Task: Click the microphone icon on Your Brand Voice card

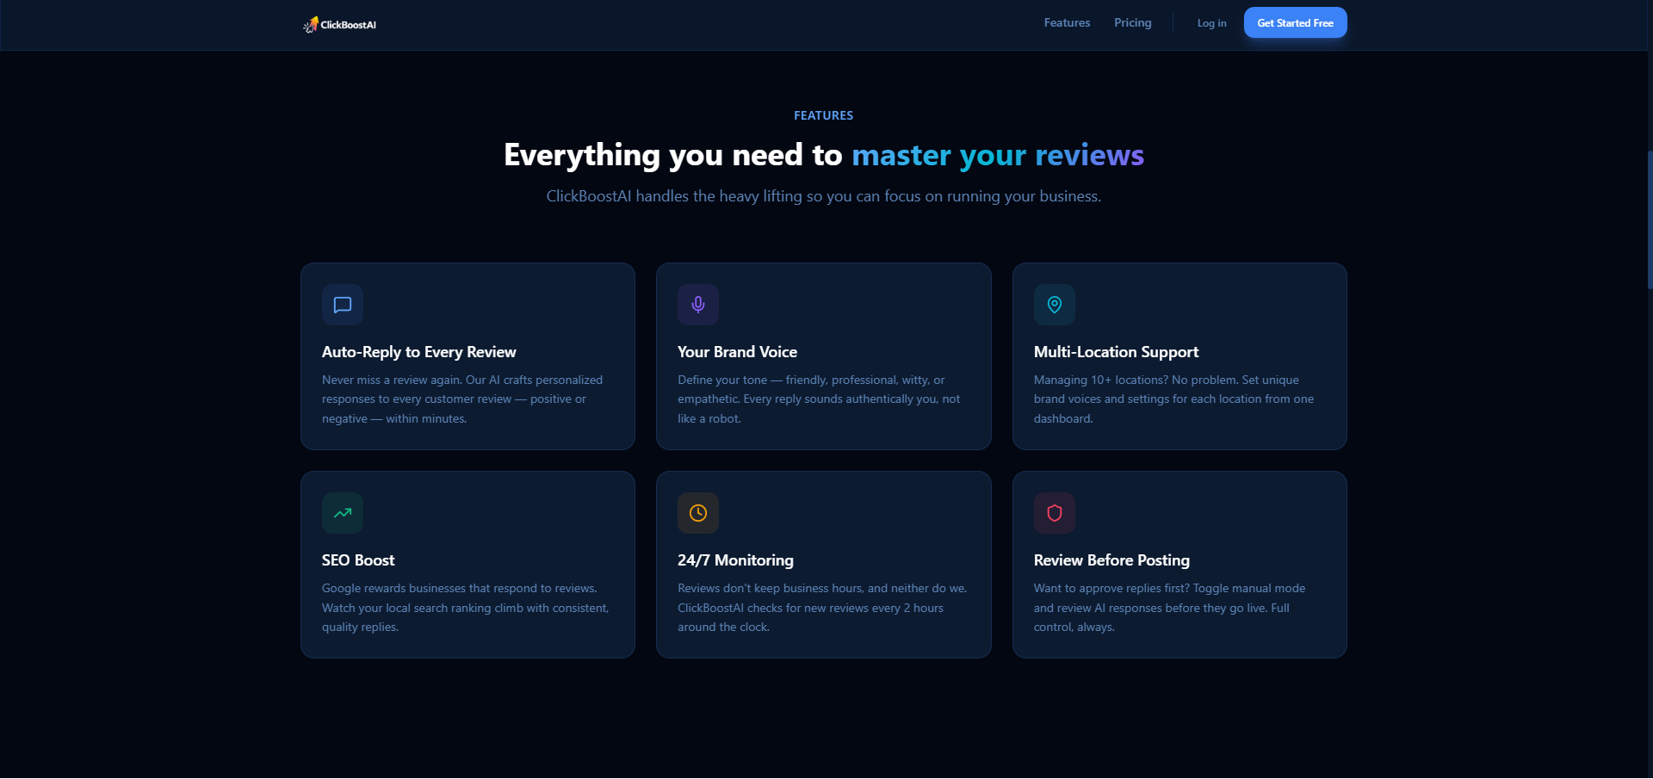Action: 698,305
